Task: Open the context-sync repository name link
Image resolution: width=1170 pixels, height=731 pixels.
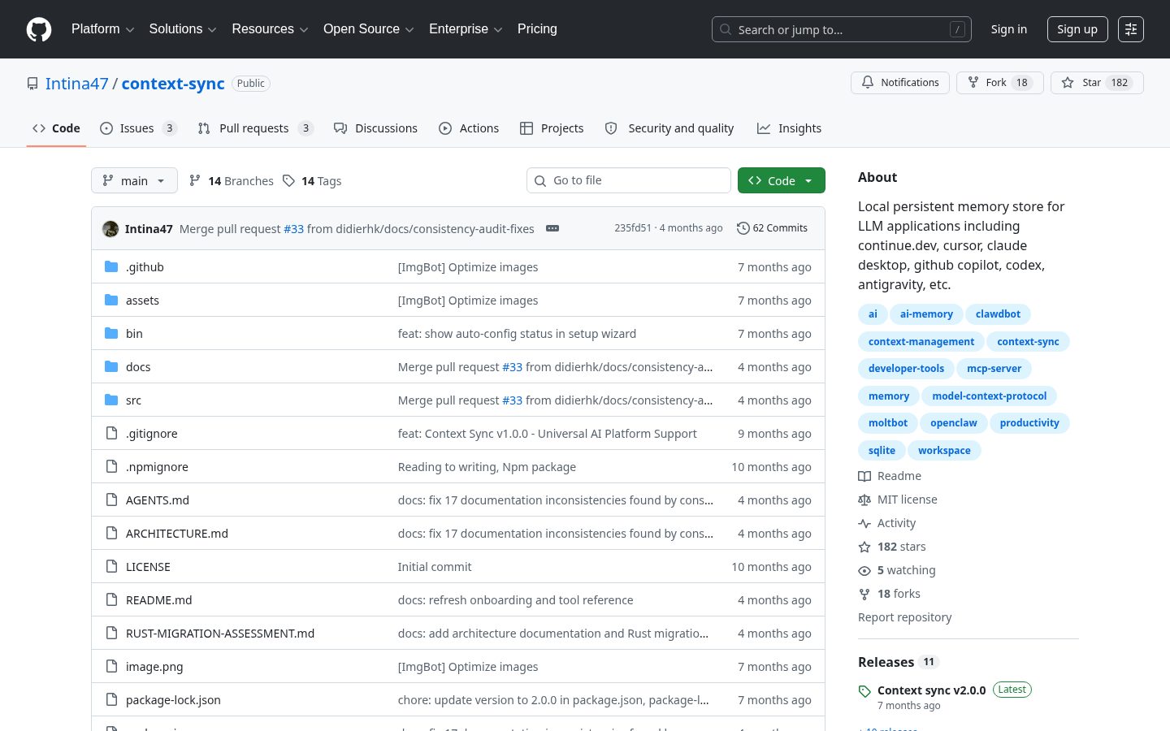Action: click(173, 84)
